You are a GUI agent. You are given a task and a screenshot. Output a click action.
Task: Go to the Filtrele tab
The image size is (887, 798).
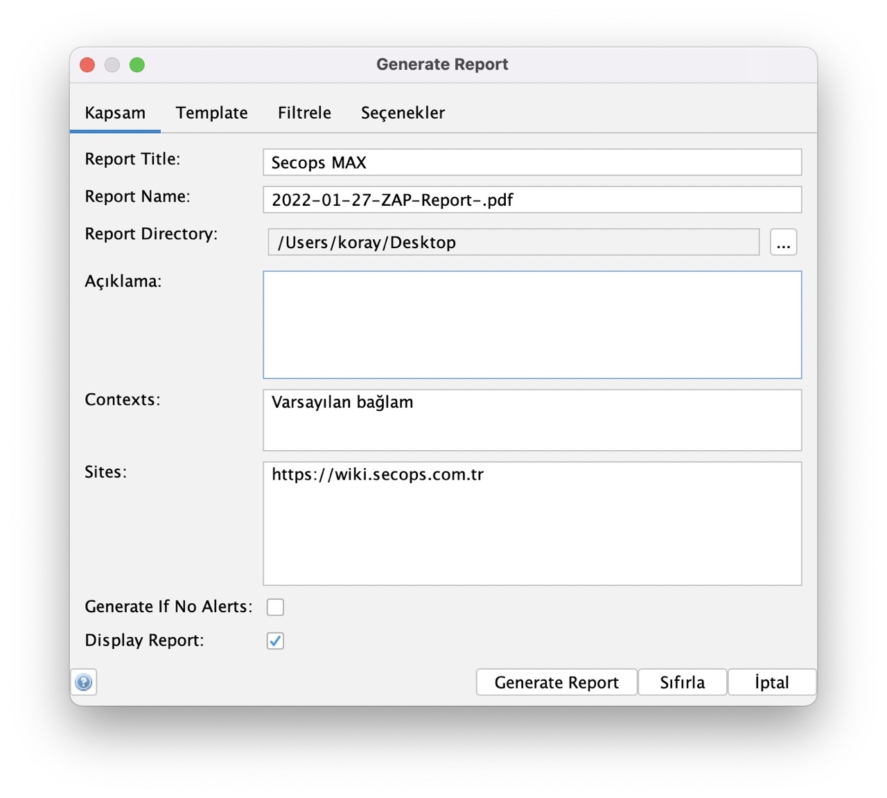pos(304,113)
